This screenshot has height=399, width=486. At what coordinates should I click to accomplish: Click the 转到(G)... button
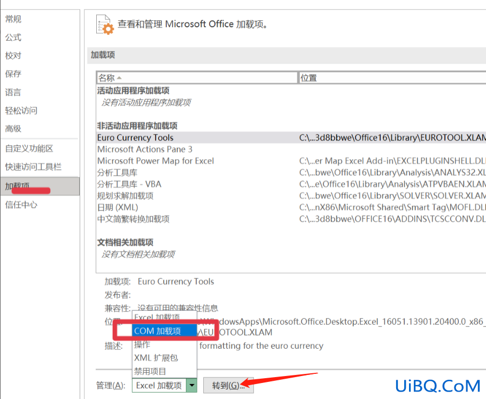tap(228, 386)
